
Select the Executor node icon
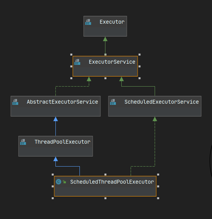click(88, 22)
